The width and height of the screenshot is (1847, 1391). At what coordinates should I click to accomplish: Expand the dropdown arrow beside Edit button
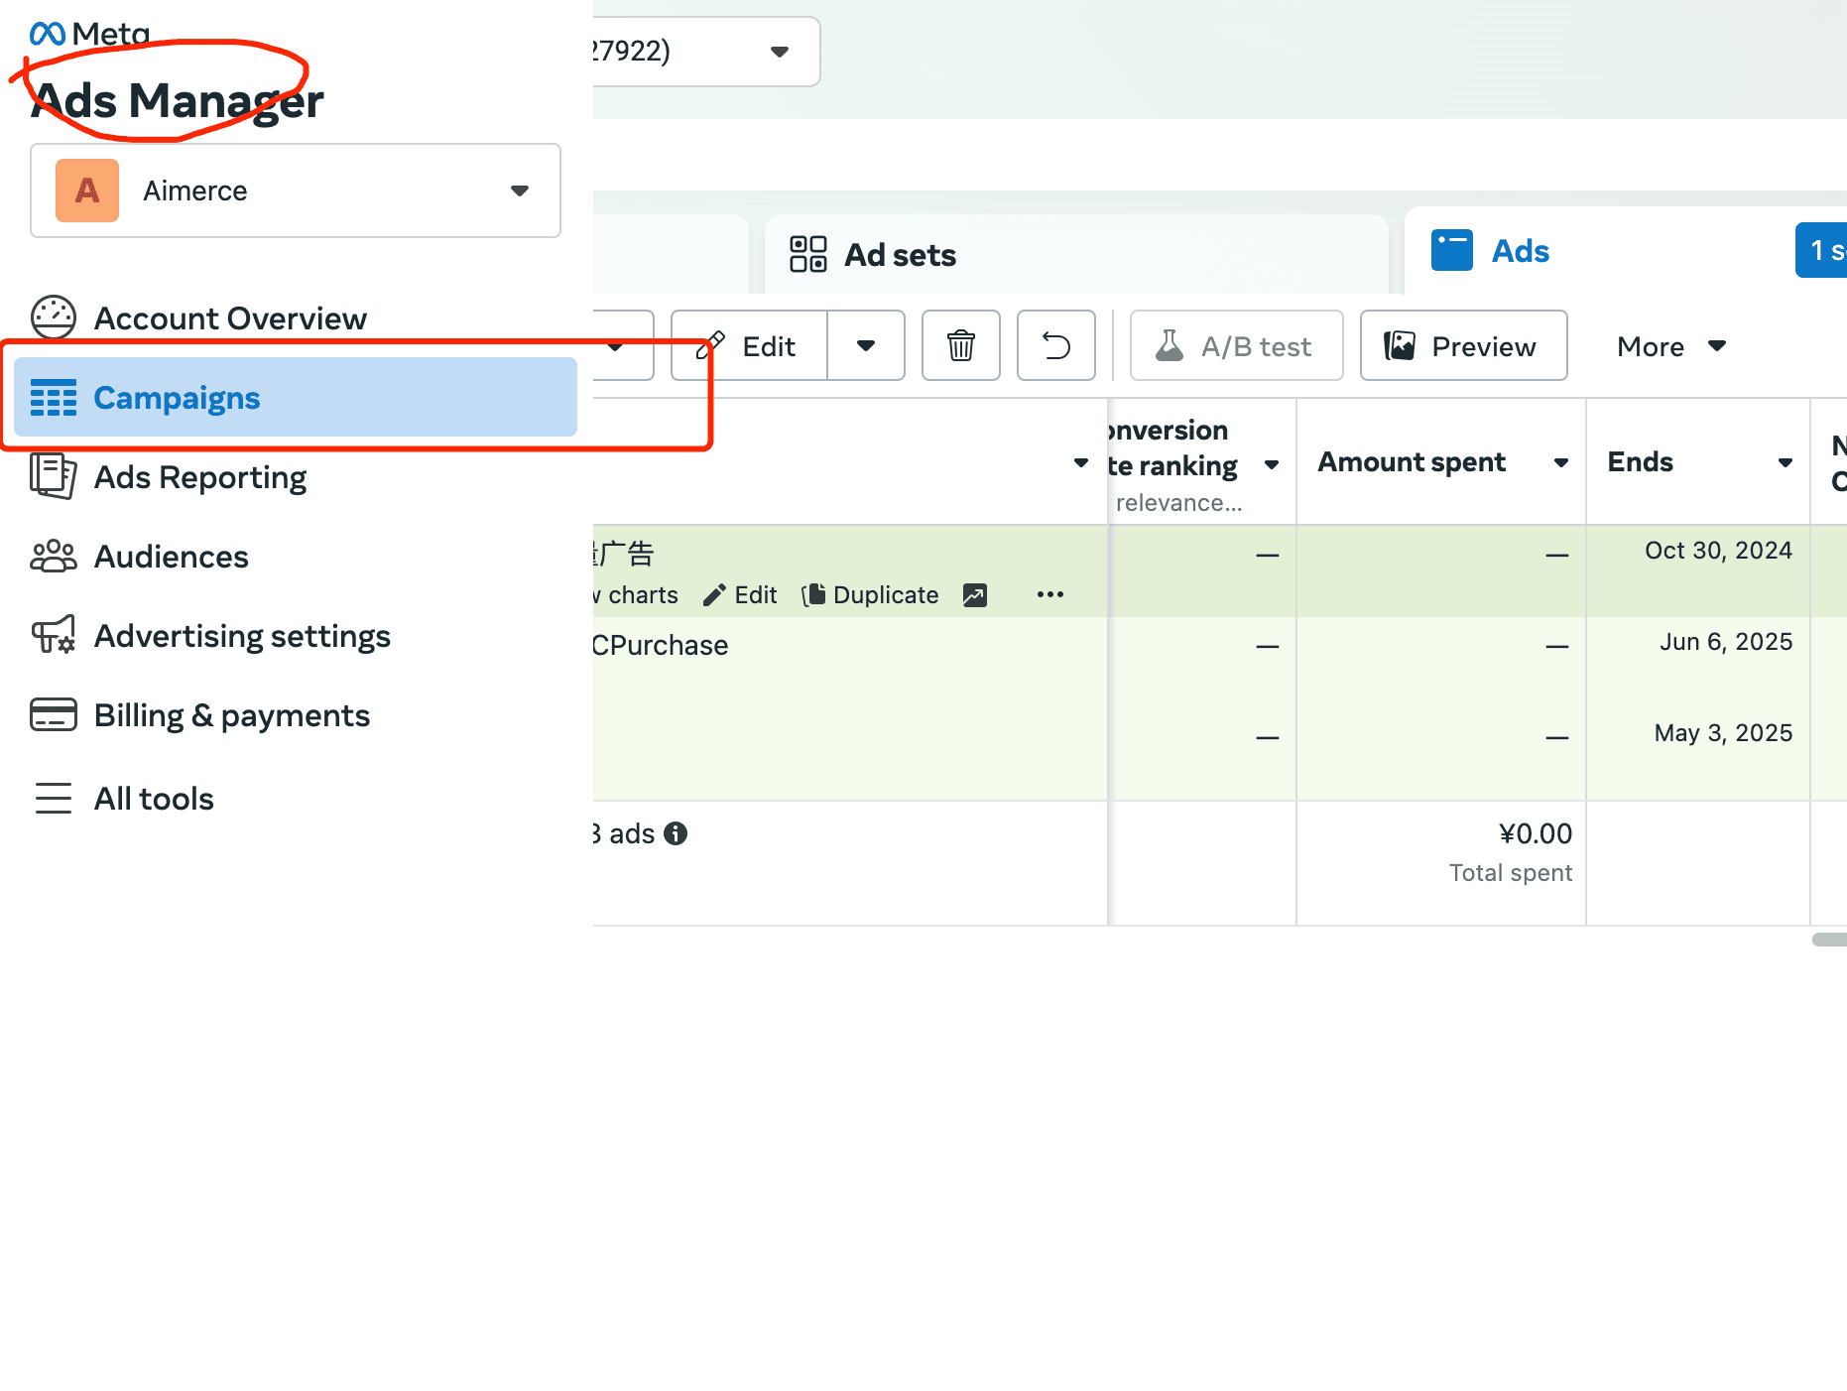[x=865, y=346]
